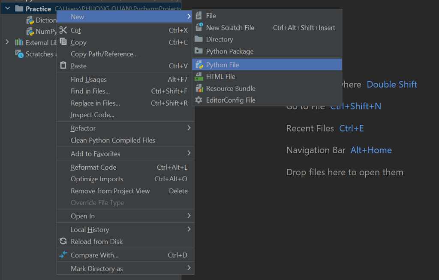Select the Scratches and Consoles tree item

point(39,54)
